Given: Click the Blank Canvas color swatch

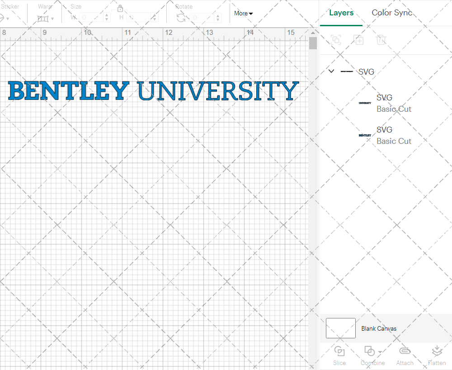Looking at the screenshot, I should (x=340, y=328).
